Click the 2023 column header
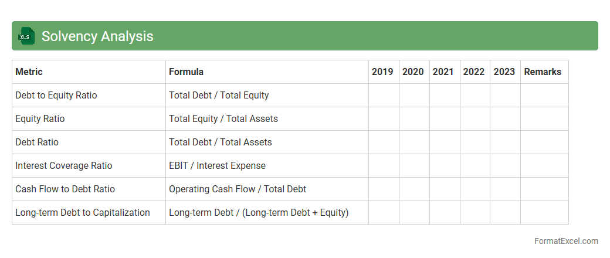The image size is (610, 258). pos(504,72)
